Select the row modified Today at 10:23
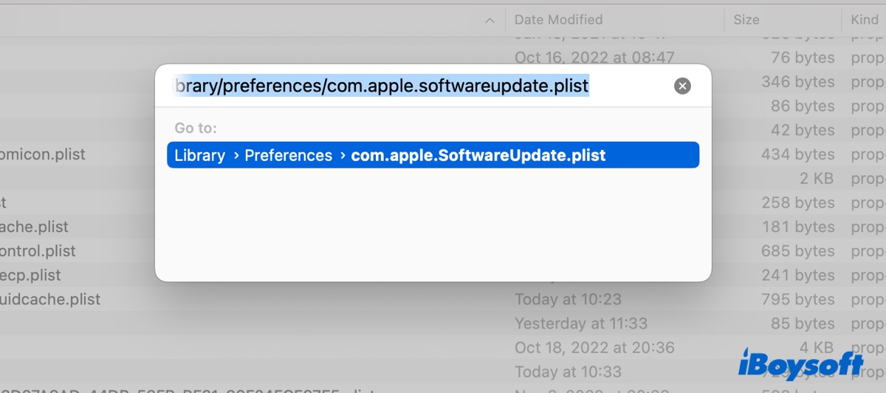Viewport: 886px width, 393px height. coord(568,300)
